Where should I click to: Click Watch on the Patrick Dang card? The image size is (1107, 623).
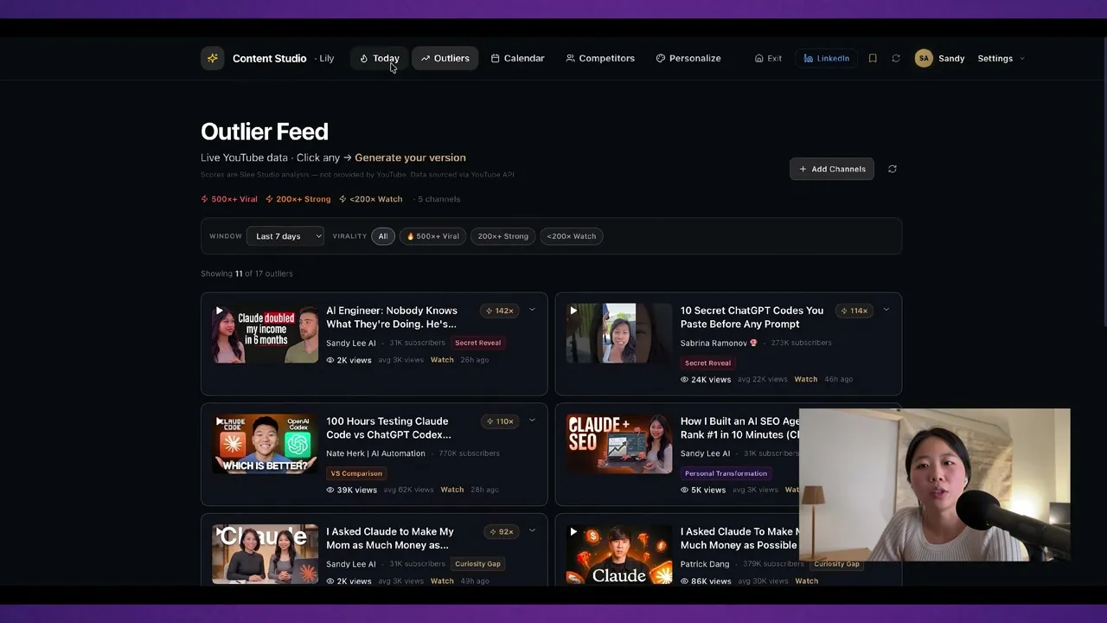coord(806,581)
